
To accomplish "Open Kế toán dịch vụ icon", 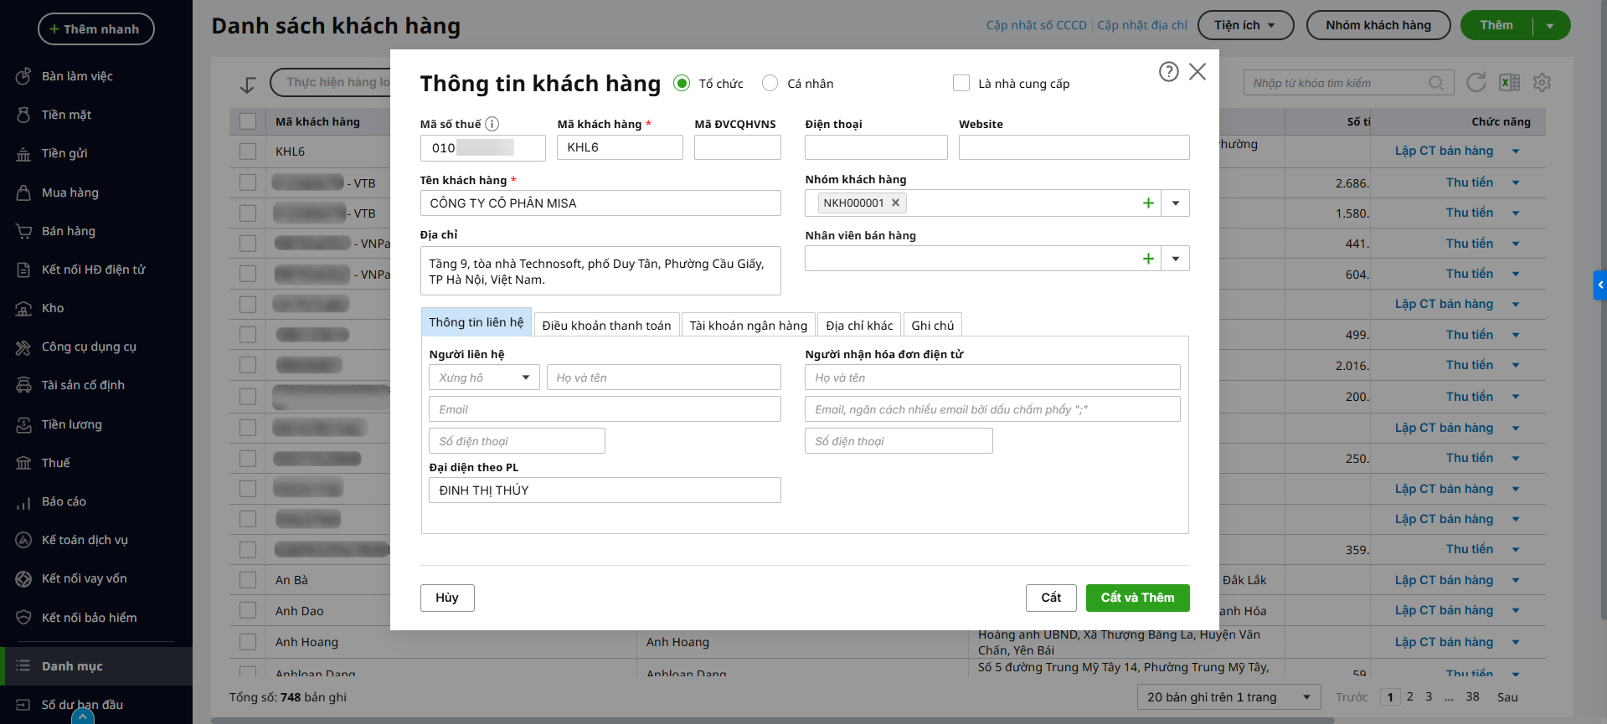I will pyautogui.click(x=23, y=540).
